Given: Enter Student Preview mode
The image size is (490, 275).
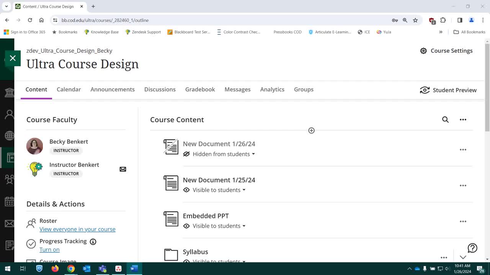Looking at the screenshot, I should [x=448, y=90].
